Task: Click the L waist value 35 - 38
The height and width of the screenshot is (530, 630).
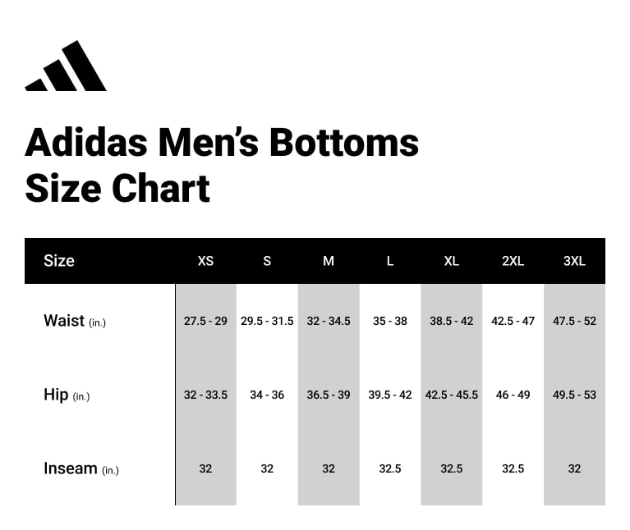Action: click(390, 321)
